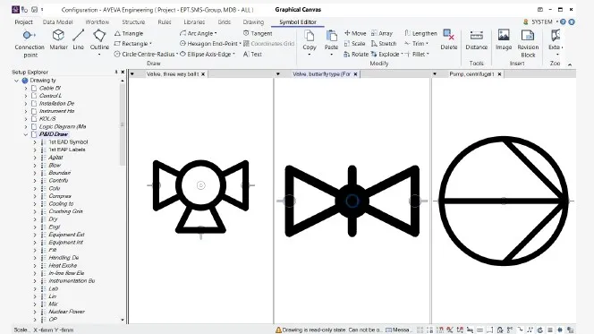Open the Copy dropdown arrow

coord(310,55)
